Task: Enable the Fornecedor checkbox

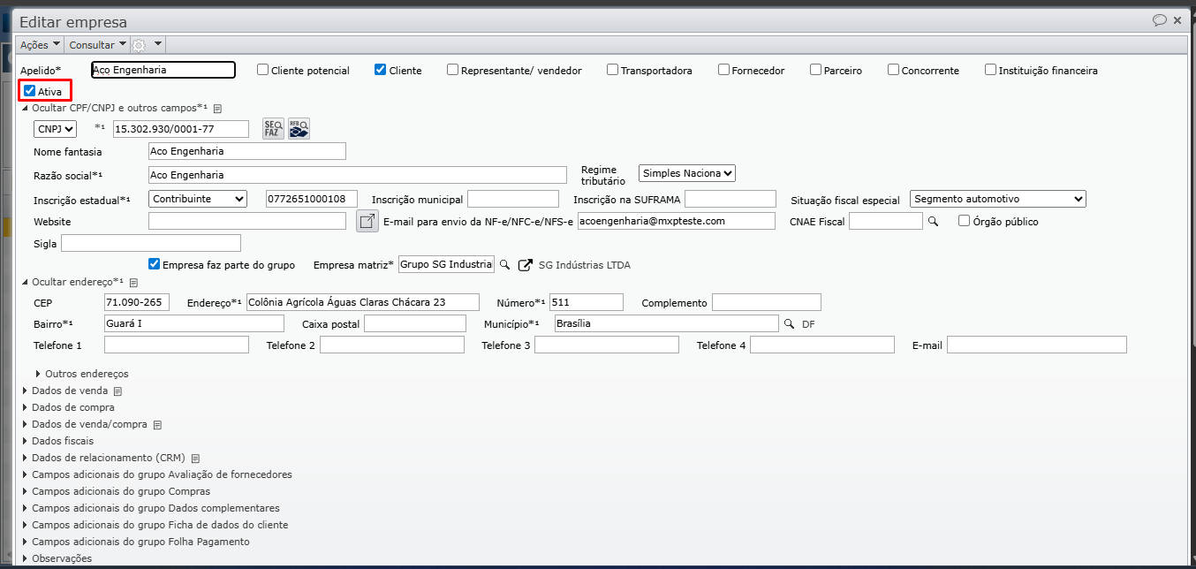Action: pyautogui.click(x=723, y=70)
